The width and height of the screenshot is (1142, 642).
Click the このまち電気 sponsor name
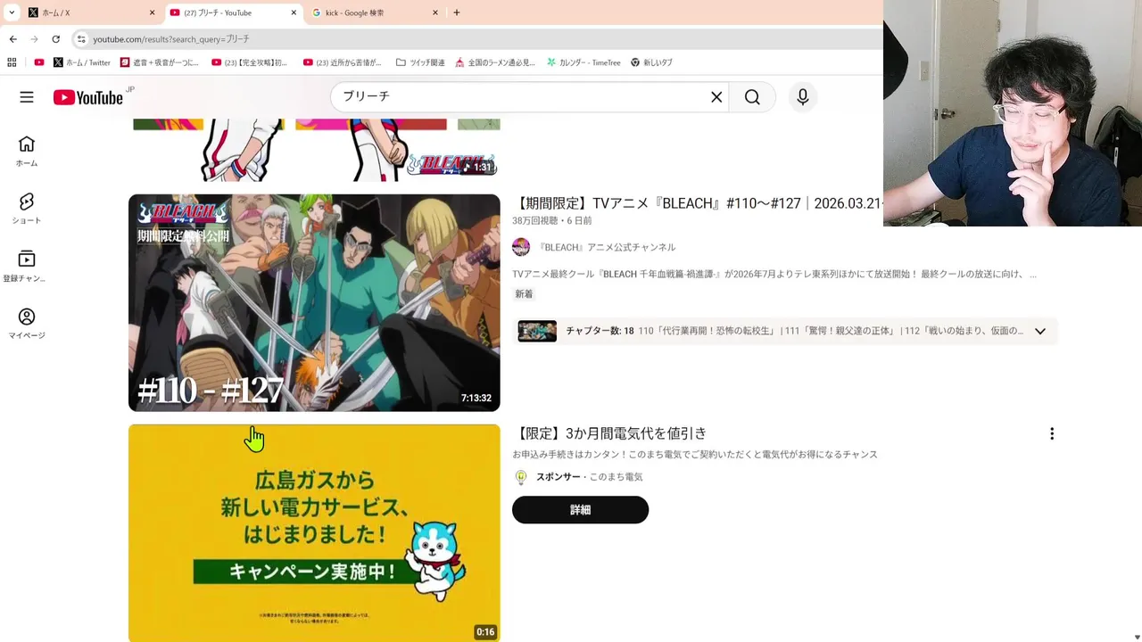click(616, 477)
